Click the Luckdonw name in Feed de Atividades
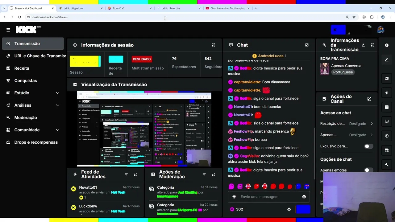 tap(88, 206)
